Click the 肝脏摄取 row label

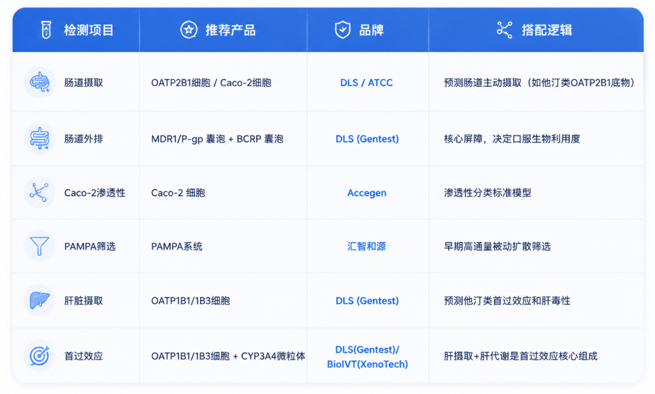[83, 300]
